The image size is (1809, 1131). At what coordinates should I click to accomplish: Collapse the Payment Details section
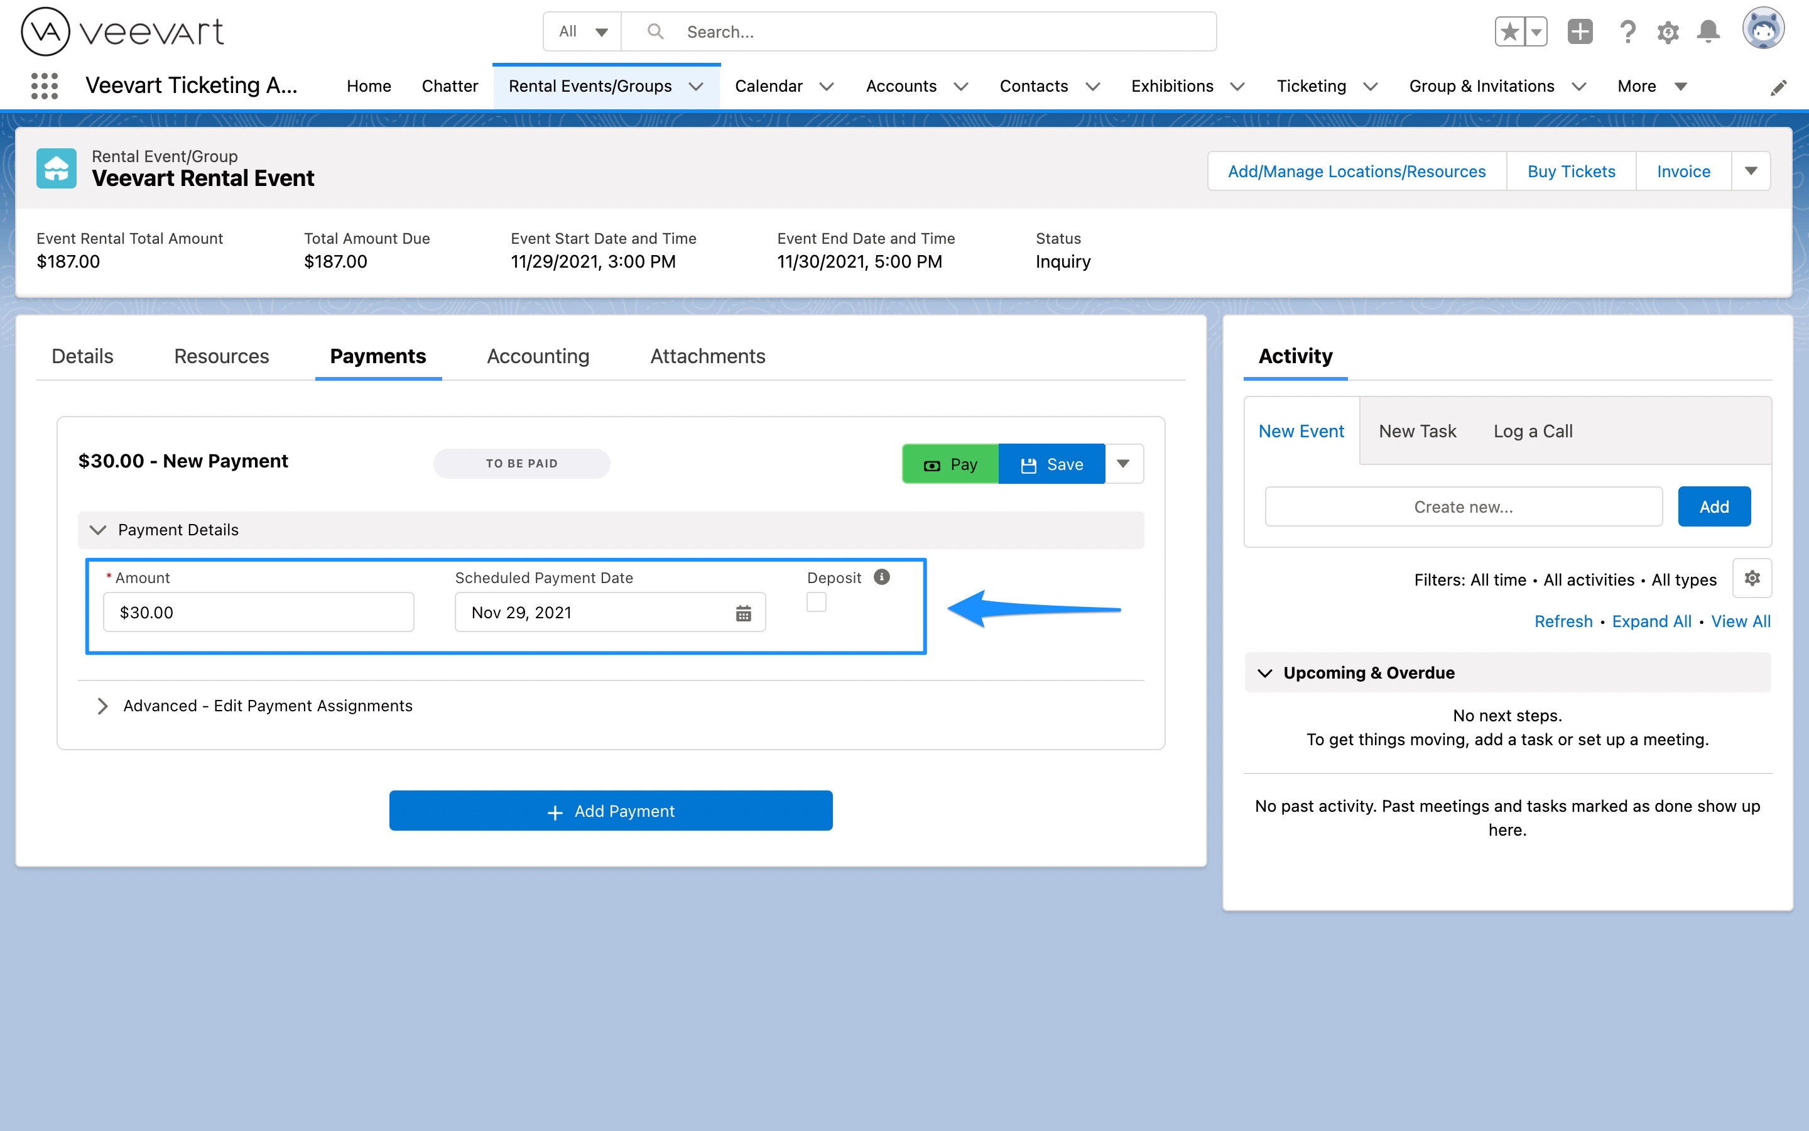99,530
